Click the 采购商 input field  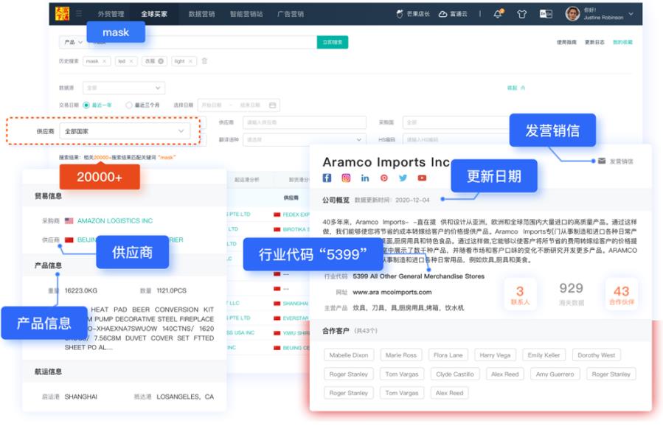pyautogui.click(x=457, y=122)
